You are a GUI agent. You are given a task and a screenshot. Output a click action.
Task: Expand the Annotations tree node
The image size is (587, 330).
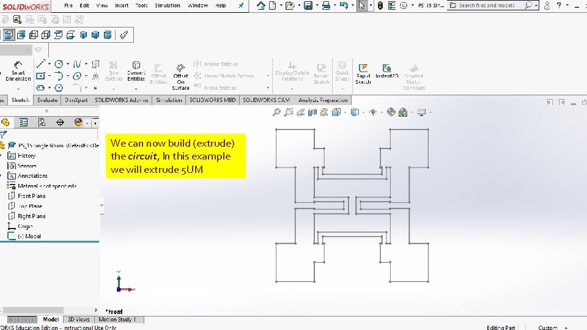tap(1, 176)
